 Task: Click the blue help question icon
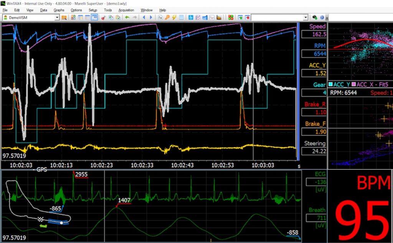coord(322,18)
